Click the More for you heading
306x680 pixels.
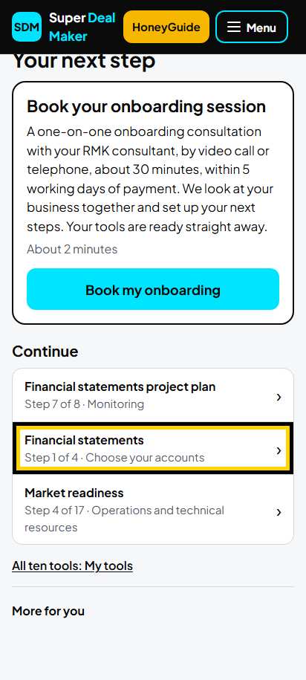[x=48, y=611]
